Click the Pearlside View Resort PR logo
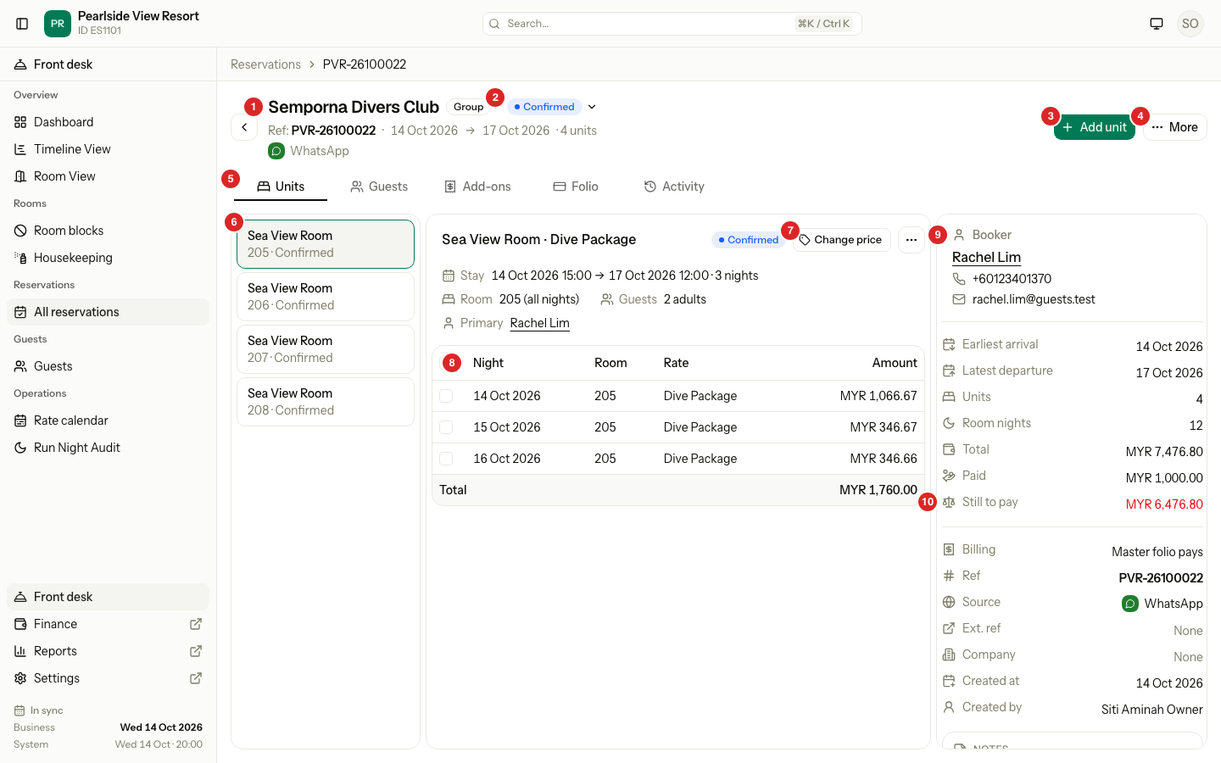Viewport: 1221px width, 763px height. [x=58, y=24]
